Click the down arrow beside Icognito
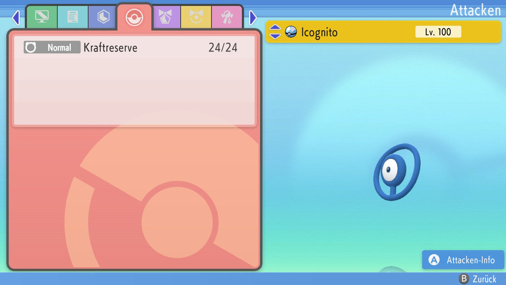This screenshot has height=285, width=506. (x=275, y=36)
